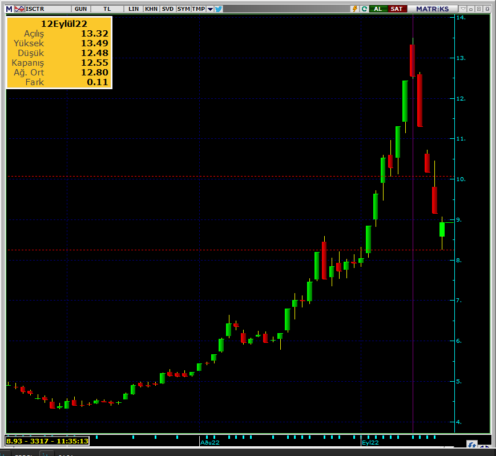
Task: Click the Twitter bird icon
Action: coord(218,9)
